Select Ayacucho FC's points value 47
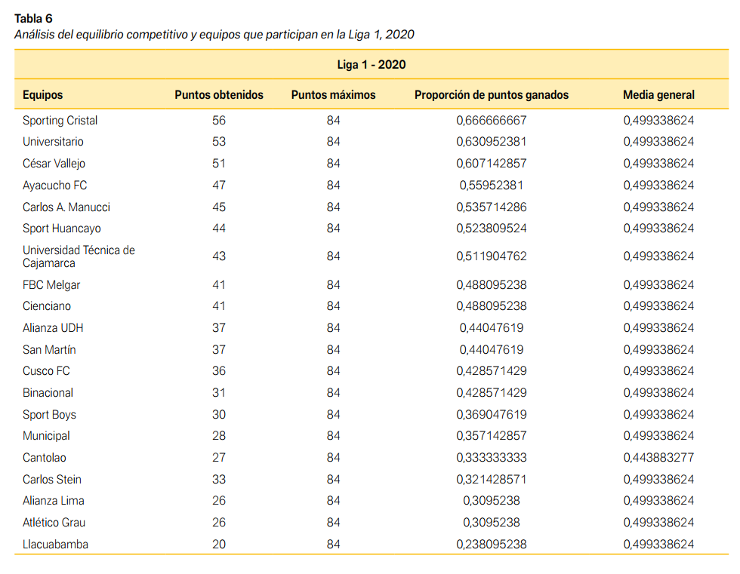The width and height of the screenshot is (740, 574). (x=219, y=186)
